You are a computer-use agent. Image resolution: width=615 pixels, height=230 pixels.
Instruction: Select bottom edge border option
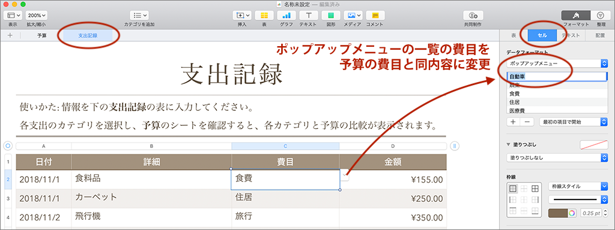tap(535, 211)
